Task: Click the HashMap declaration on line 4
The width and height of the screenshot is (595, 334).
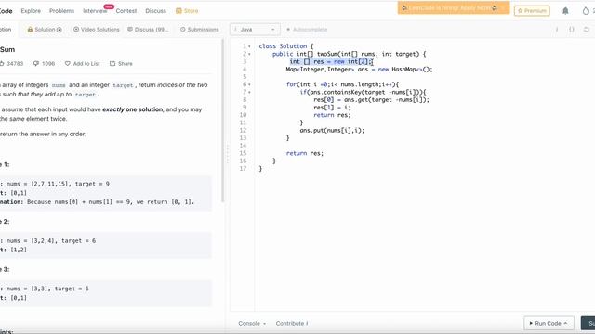Action: [x=360, y=70]
